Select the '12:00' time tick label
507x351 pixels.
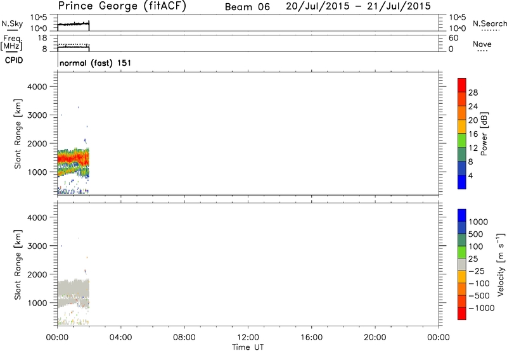(x=248, y=338)
